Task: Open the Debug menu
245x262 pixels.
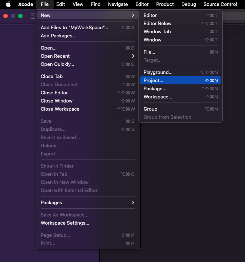Action: point(189,4)
